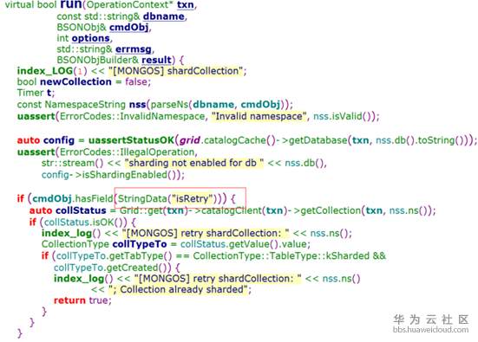This screenshot has height=342, width=478.
Task: Click 'NamespaceString' type name
Action: pyautogui.click(x=85, y=105)
